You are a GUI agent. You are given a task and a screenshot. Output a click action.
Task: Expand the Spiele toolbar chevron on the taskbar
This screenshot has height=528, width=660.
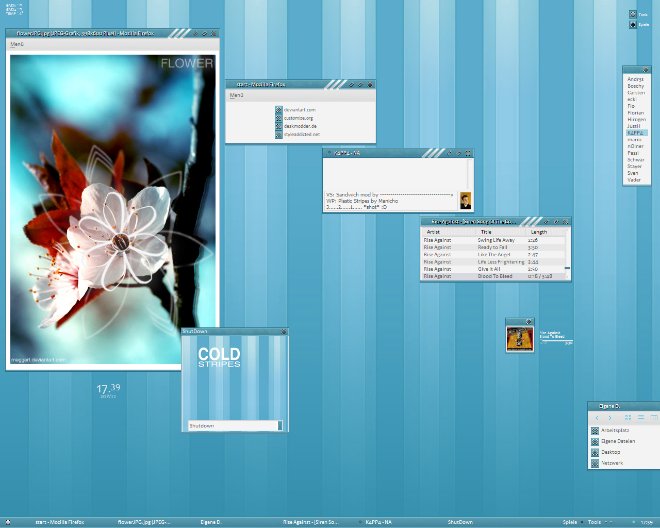[582, 522]
